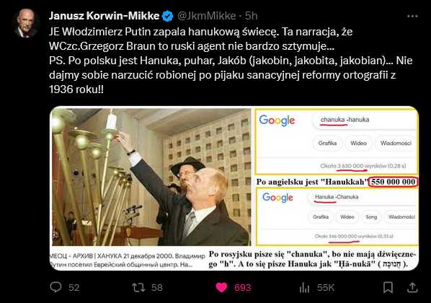Click the Hanuka -Chanuka search field

point(363,197)
